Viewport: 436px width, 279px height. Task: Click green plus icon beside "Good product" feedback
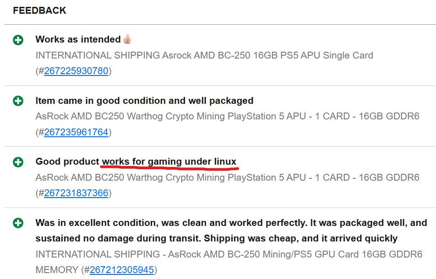(x=18, y=162)
